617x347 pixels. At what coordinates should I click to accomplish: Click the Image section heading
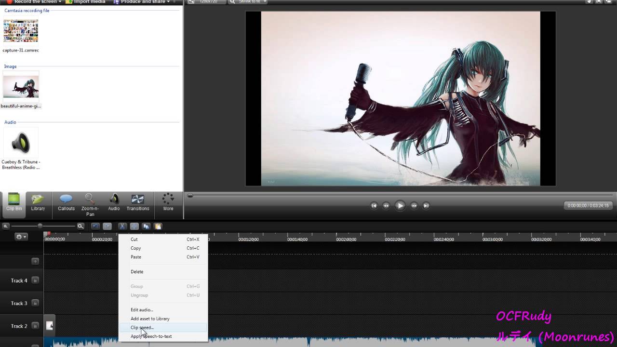coord(11,67)
